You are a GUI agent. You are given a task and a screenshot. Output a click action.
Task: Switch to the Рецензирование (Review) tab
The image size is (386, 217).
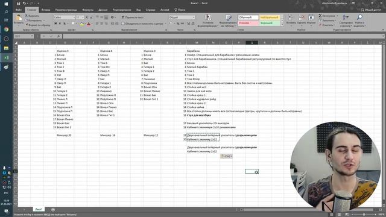pyautogui.click(x=122, y=10)
